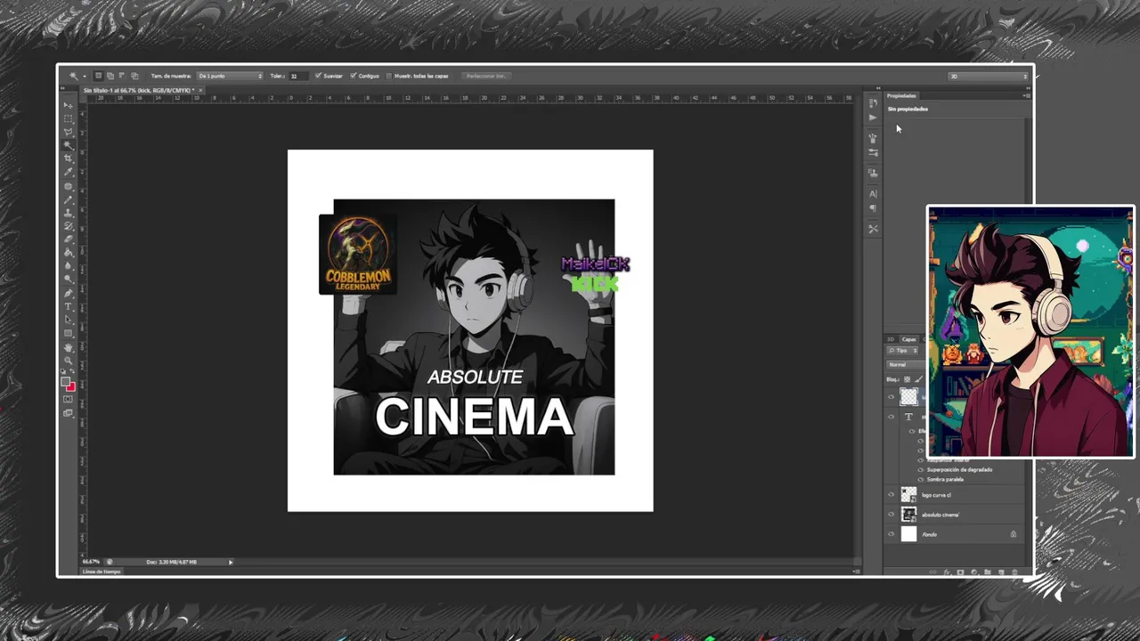This screenshot has height=641, width=1140.
Task: Open the Tool Presets panel icon
Action: pyautogui.click(x=873, y=228)
